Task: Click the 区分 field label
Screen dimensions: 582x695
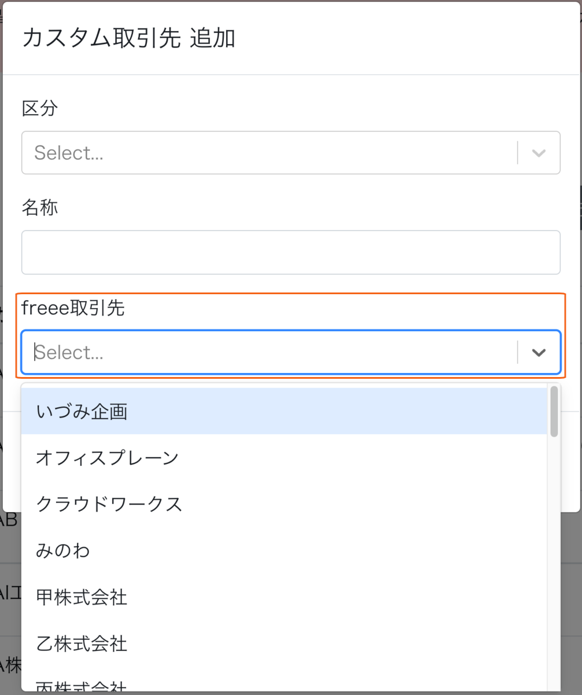Action: pyautogui.click(x=40, y=108)
